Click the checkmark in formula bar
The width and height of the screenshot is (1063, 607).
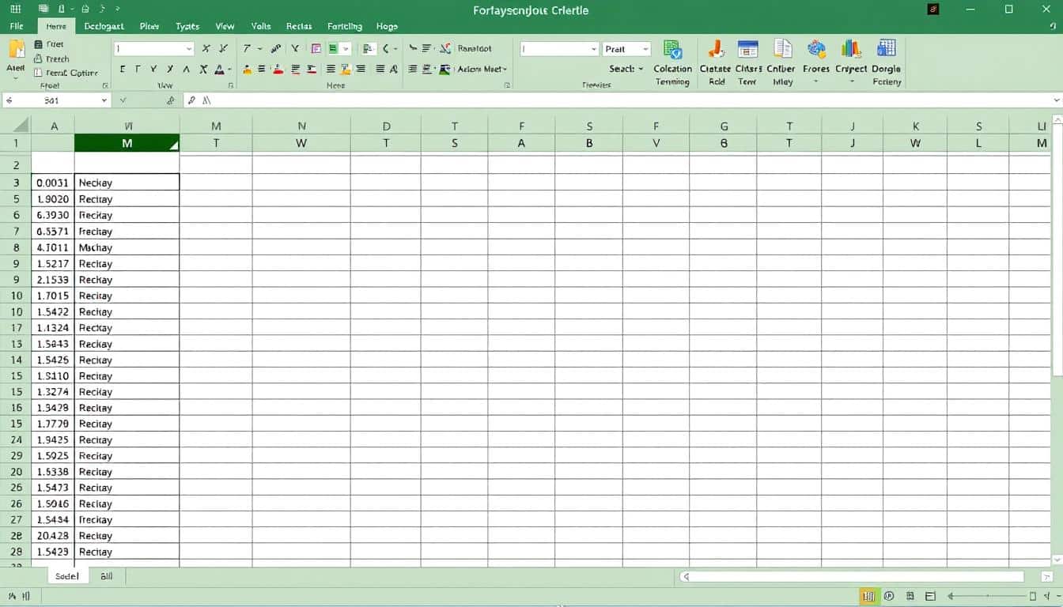pos(123,100)
